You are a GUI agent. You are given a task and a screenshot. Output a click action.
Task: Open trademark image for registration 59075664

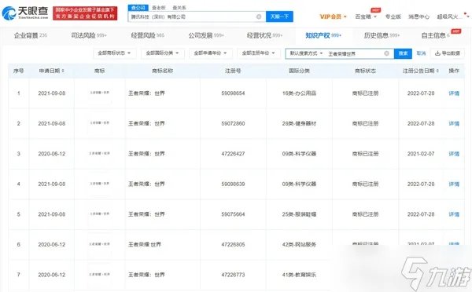click(100, 214)
